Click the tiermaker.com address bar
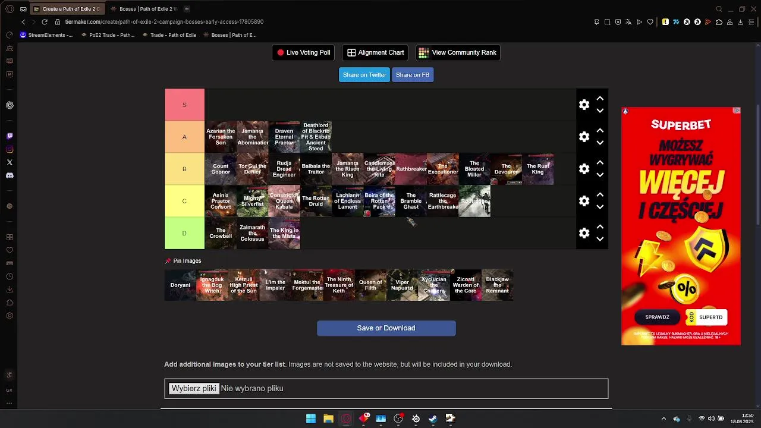 164,22
